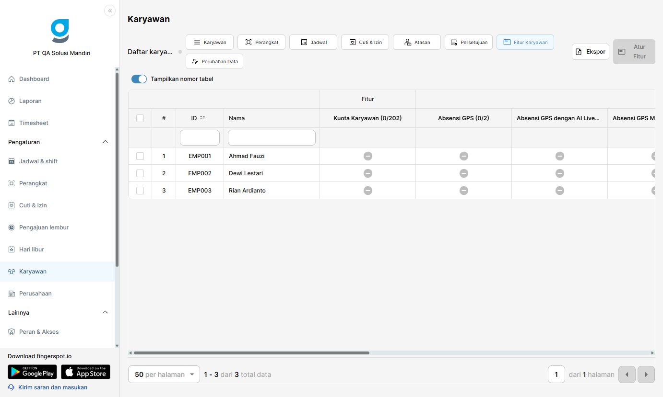Image resolution: width=663 pixels, height=397 pixels.
Task: Open the 50 per halaman dropdown
Action: click(x=164, y=374)
